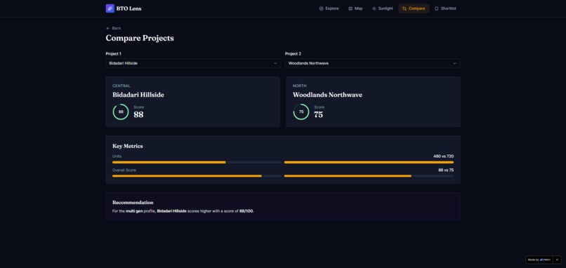The height and width of the screenshot is (268, 566).
Task: Click the Recommendation heading
Action: tap(133, 203)
